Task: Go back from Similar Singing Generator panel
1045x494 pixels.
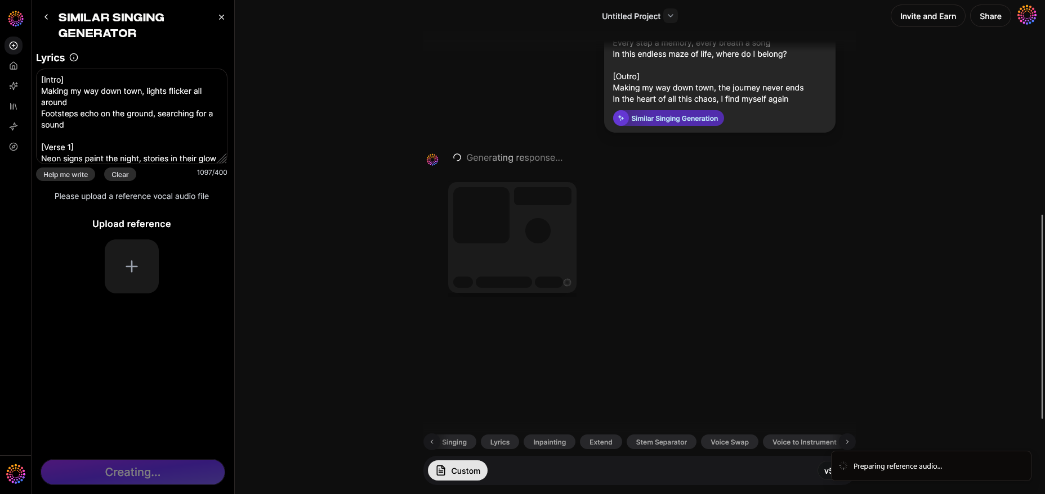Action: pyautogui.click(x=46, y=17)
